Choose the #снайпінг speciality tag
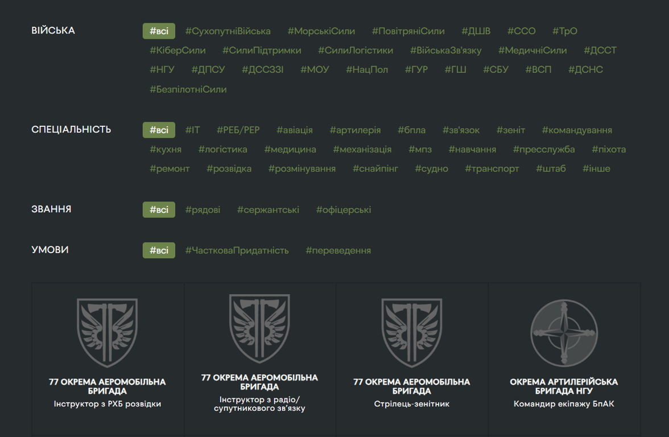669x437 pixels. click(x=375, y=169)
